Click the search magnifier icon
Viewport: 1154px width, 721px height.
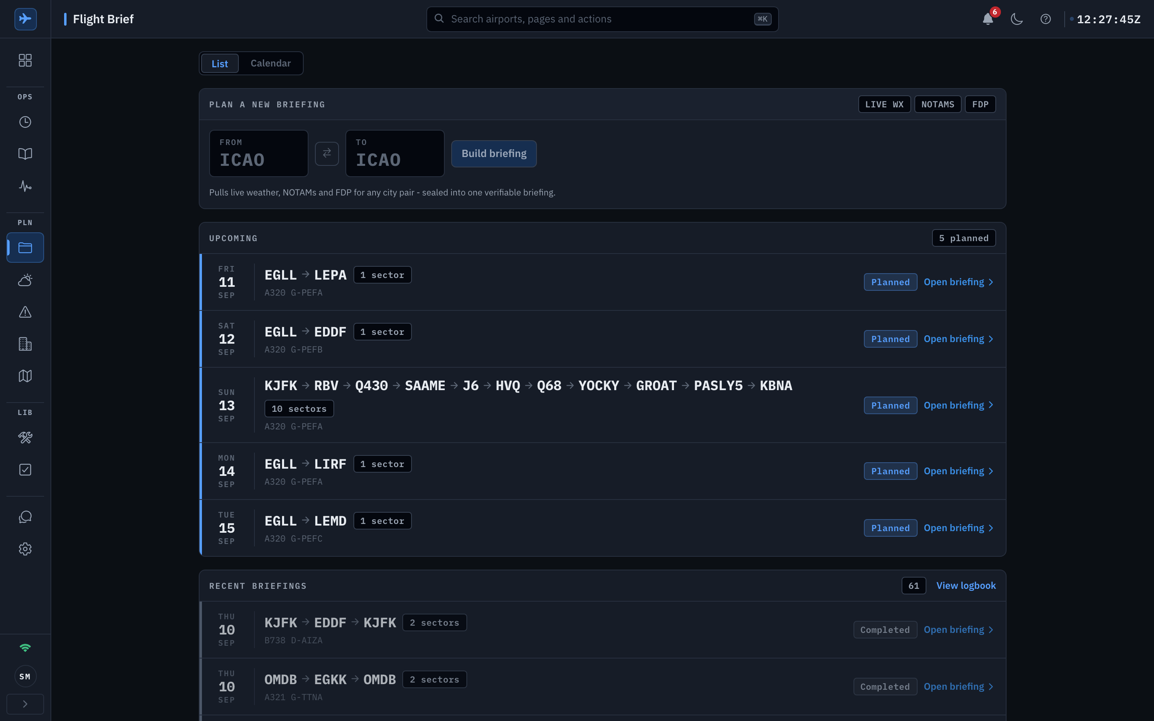[x=439, y=18]
